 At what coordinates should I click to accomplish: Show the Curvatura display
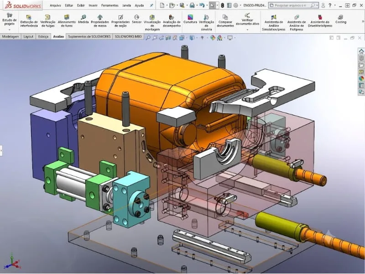[190, 19]
